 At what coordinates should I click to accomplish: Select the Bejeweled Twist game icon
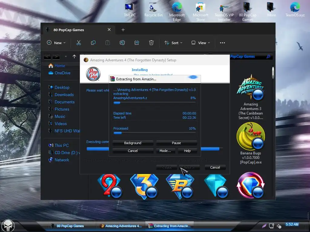pos(251,185)
